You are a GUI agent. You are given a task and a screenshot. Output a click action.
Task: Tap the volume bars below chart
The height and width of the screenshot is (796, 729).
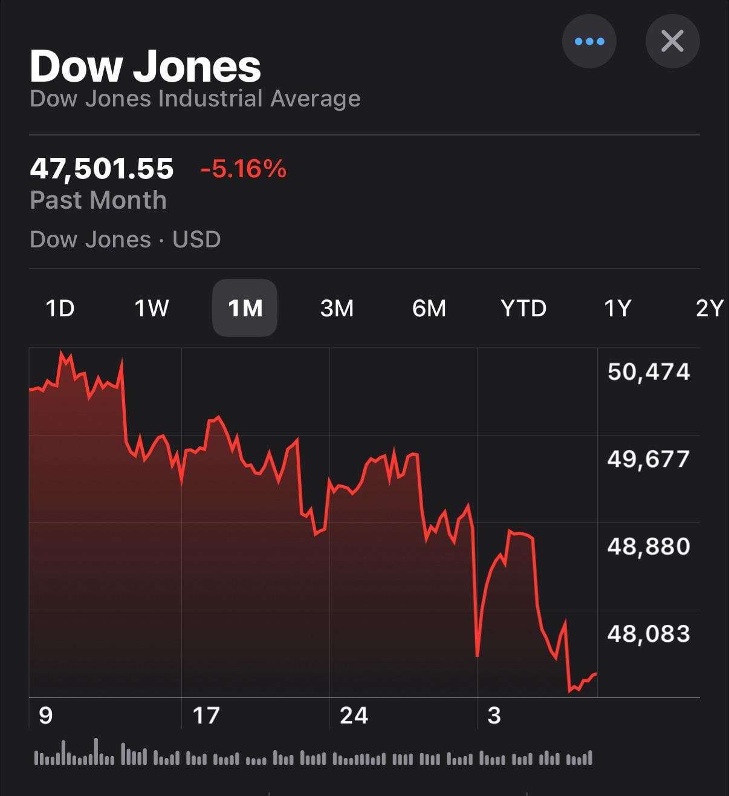pyautogui.click(x=313, y=756)
